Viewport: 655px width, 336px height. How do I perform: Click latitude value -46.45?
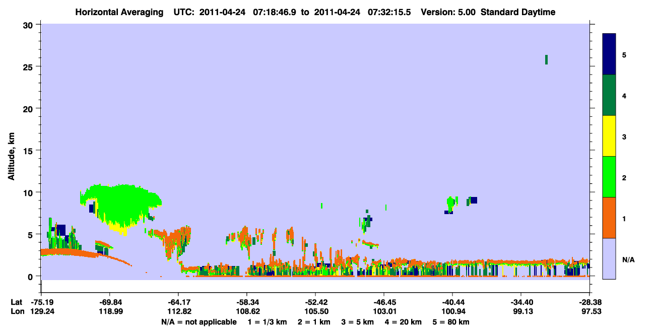point(383,302)
